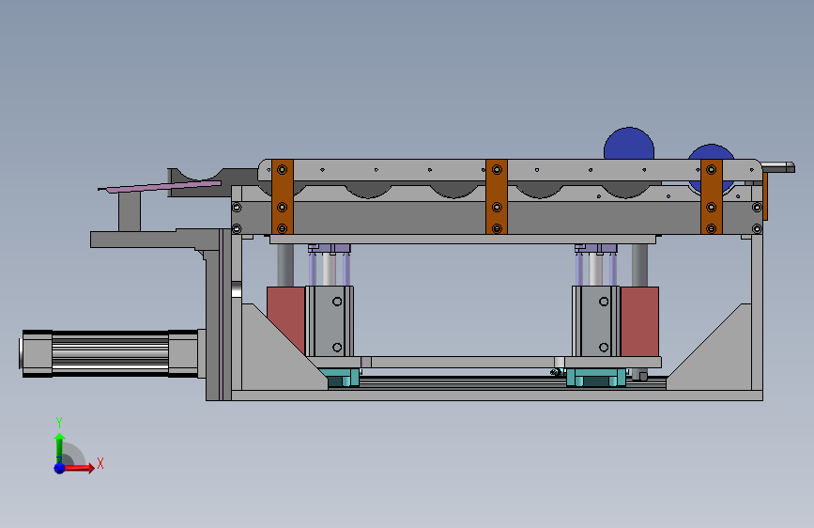Image resolution: width=814 pixels, height=528 pixels.
Task: Click the blue Z axis ball at triad origin
Action: (x=60, y=468)
